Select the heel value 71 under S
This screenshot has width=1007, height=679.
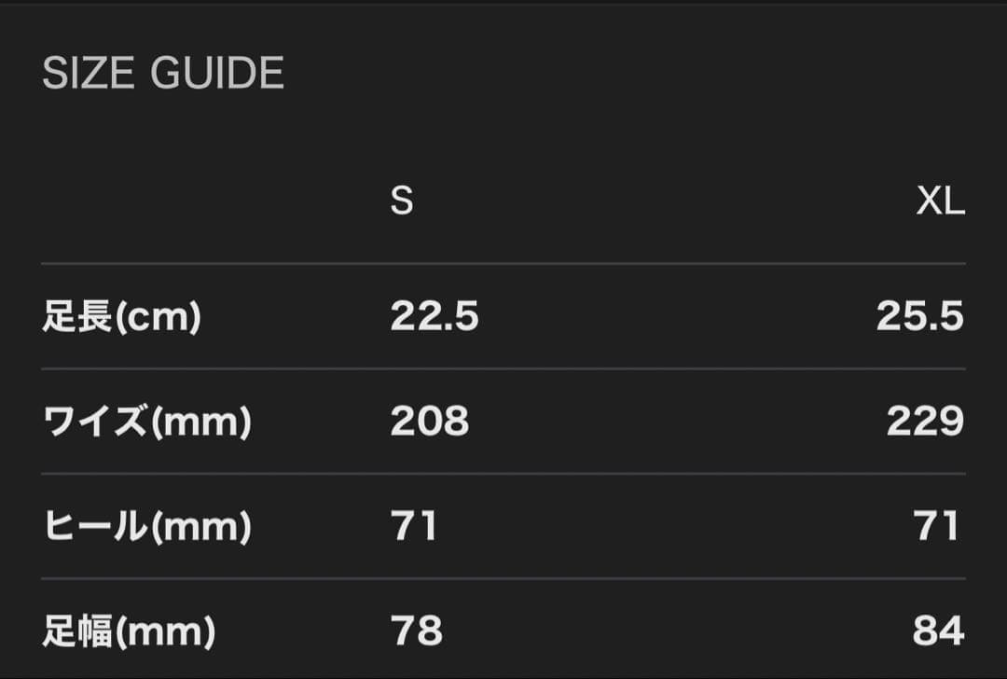pos(414,527)
